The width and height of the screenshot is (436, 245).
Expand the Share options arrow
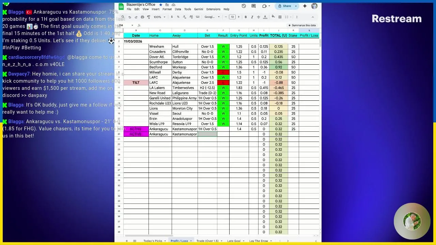pos(296,6)
